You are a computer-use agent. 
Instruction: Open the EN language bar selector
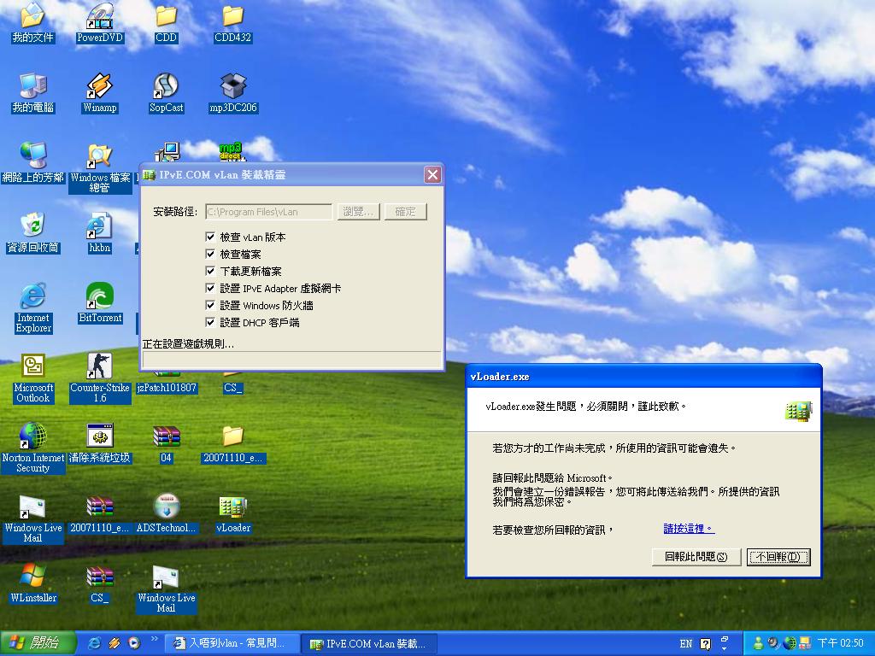pos(684,642)
